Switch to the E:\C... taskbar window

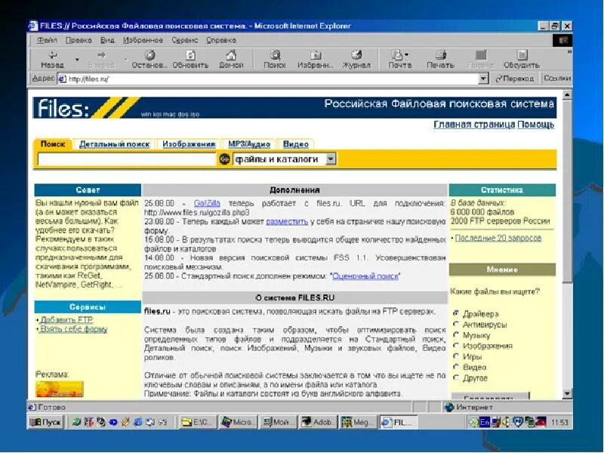[197, 422]
